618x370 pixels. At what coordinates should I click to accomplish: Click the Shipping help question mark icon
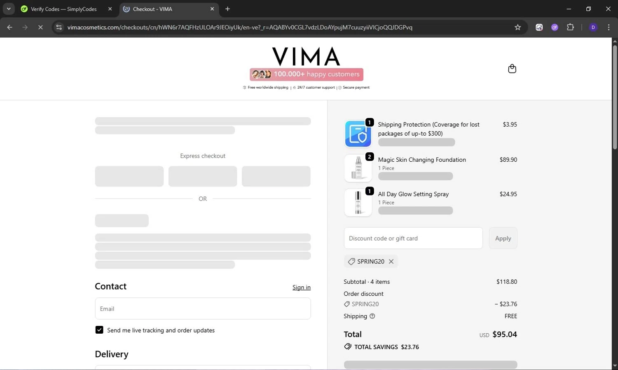tap(372, 316)
